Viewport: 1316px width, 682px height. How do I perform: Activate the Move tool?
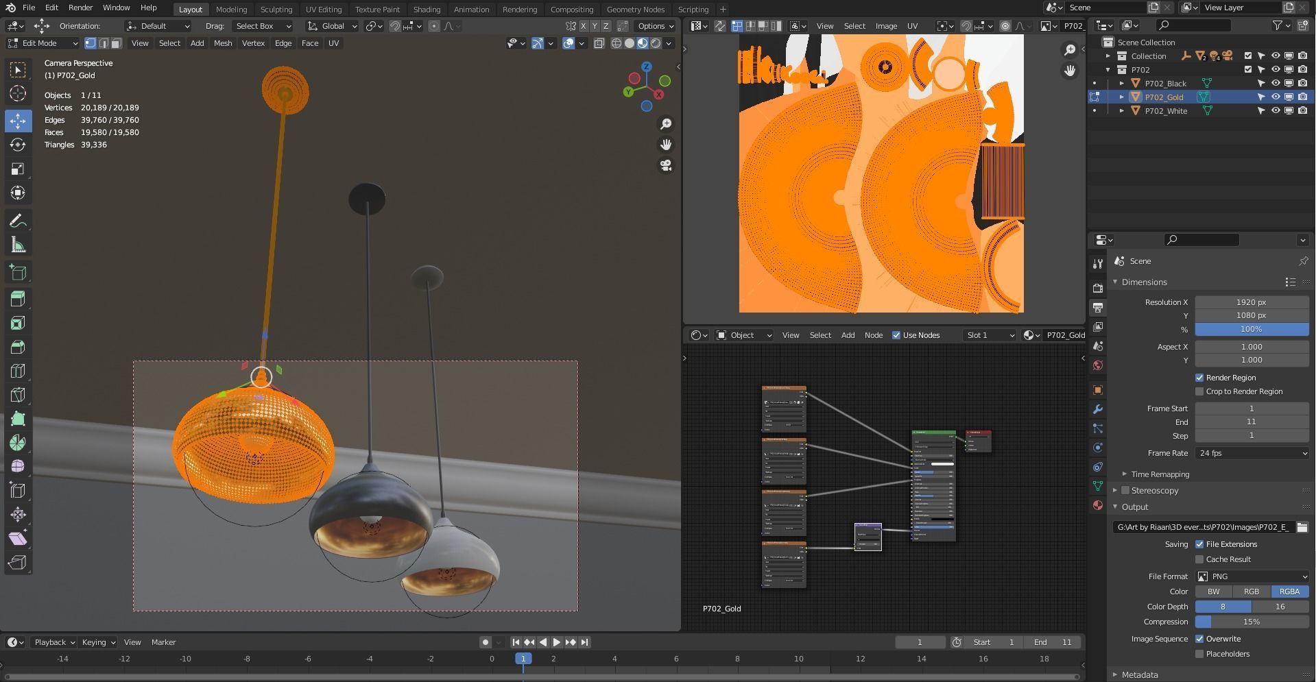(18, 121)
